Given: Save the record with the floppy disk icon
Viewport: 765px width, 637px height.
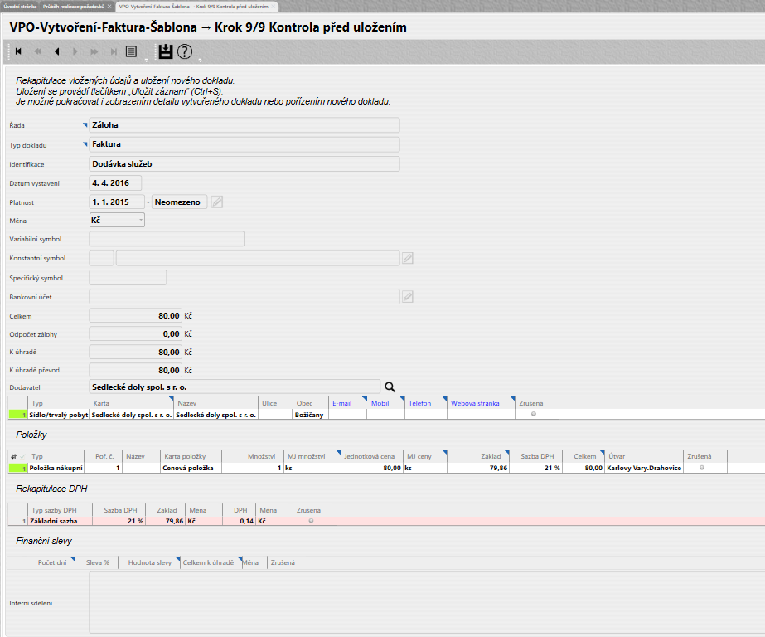Looking at the screenshot, I should click(x=165, y=51).
